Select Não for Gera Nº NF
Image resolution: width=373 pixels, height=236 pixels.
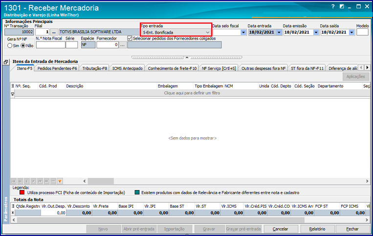pos(23,45)
